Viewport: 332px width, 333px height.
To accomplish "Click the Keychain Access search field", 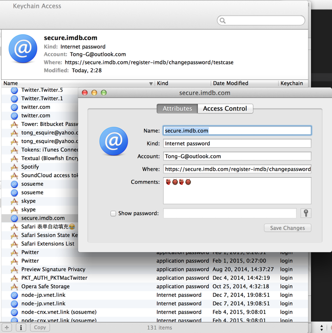I will pos(261,20).
